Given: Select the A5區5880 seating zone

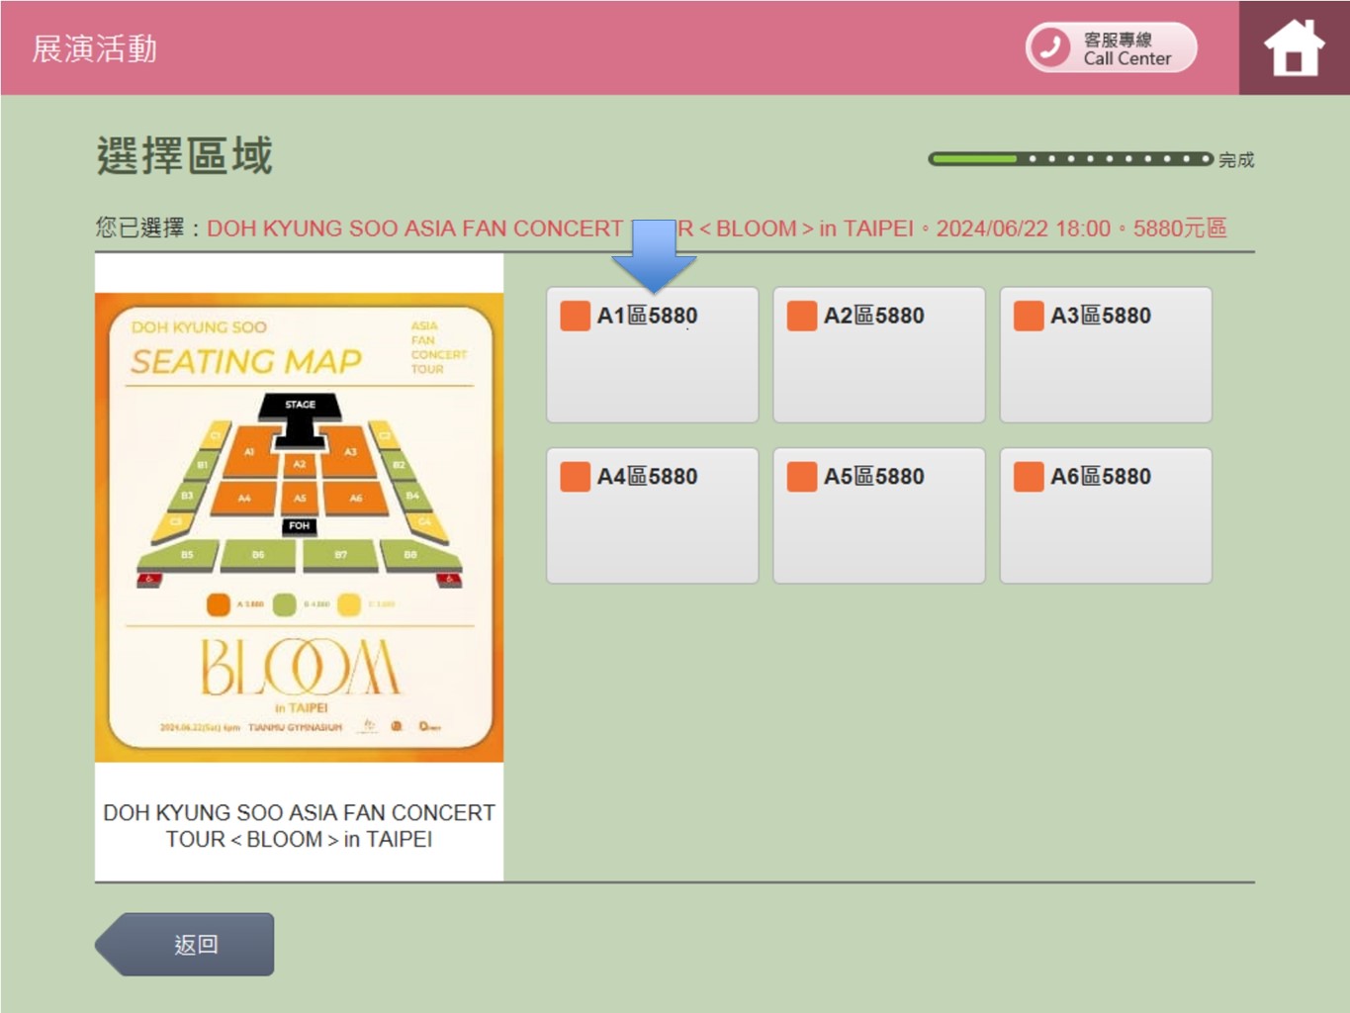Looking at the screenshot, I should click(x=879, y=515).
